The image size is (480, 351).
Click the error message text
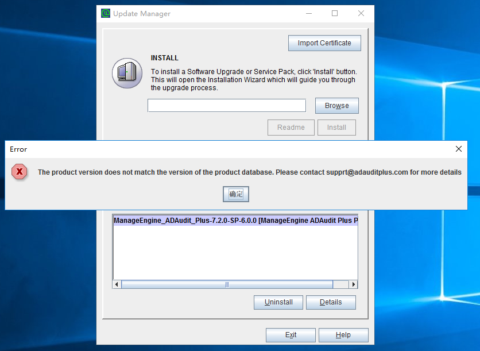250,172
